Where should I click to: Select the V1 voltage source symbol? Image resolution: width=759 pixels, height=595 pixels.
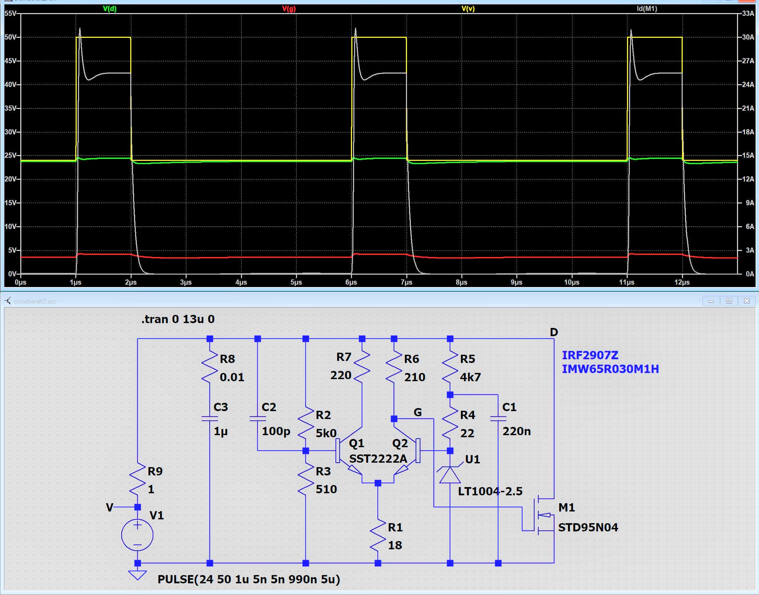137,535
